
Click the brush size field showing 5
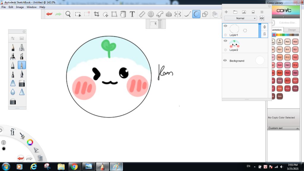pos(153,23)
